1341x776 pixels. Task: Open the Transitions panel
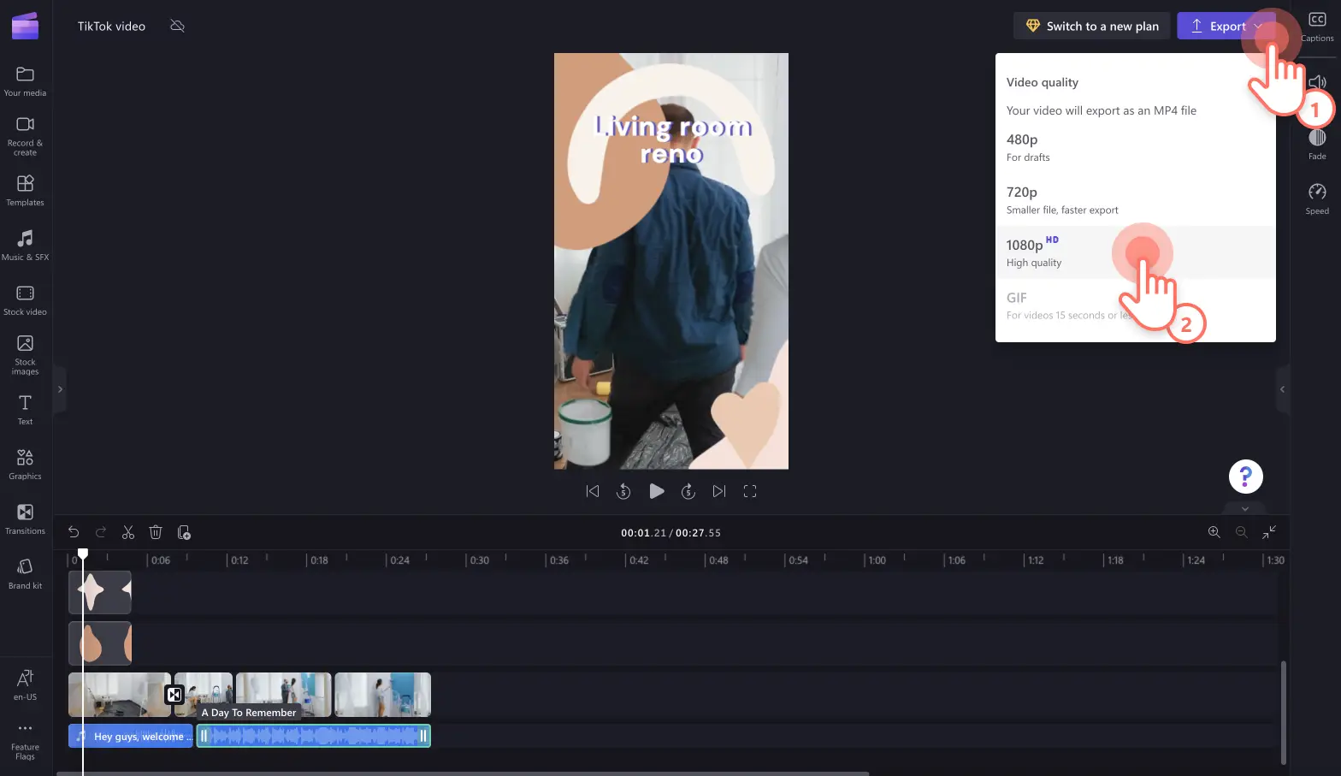25,519
